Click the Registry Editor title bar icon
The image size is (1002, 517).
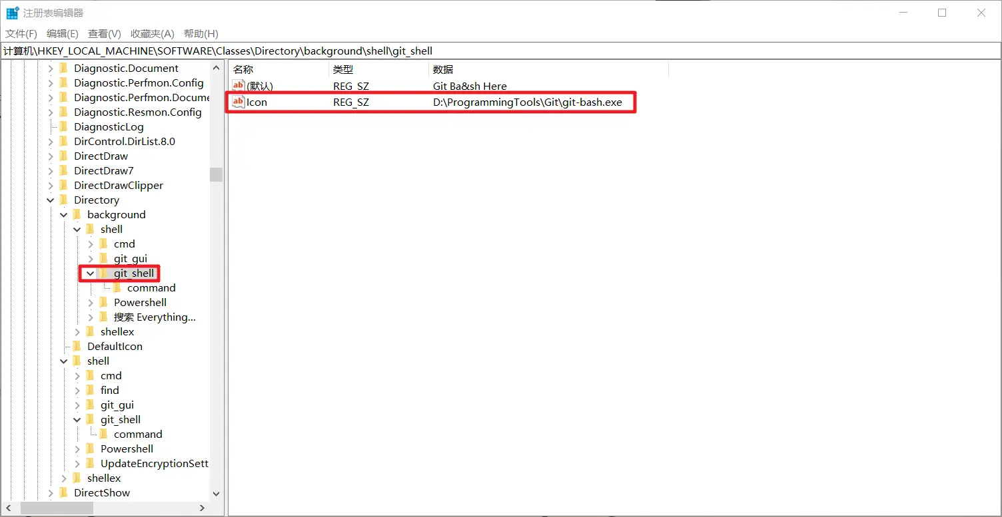13,13
